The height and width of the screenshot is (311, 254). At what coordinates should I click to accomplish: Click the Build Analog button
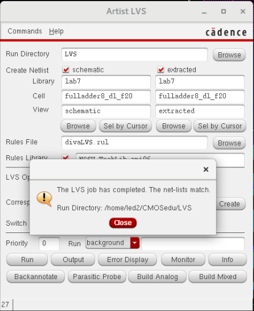point(157,277)
